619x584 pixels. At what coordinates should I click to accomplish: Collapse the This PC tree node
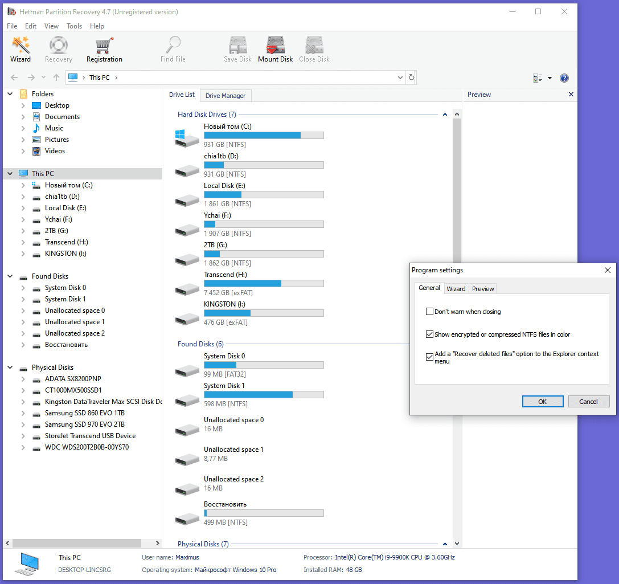click(10, 173)
